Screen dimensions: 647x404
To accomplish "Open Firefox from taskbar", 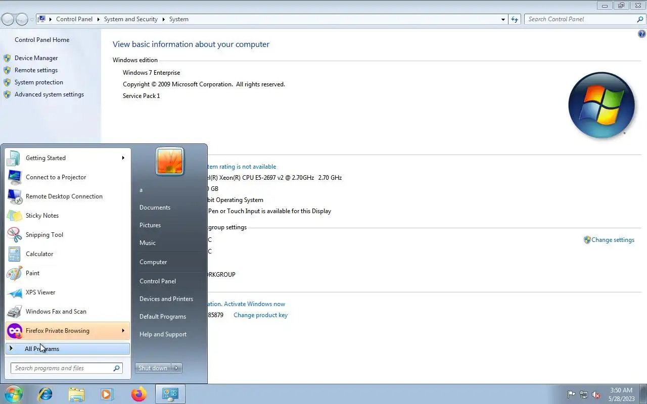I will pyautogui.click(x=138, y=394).
